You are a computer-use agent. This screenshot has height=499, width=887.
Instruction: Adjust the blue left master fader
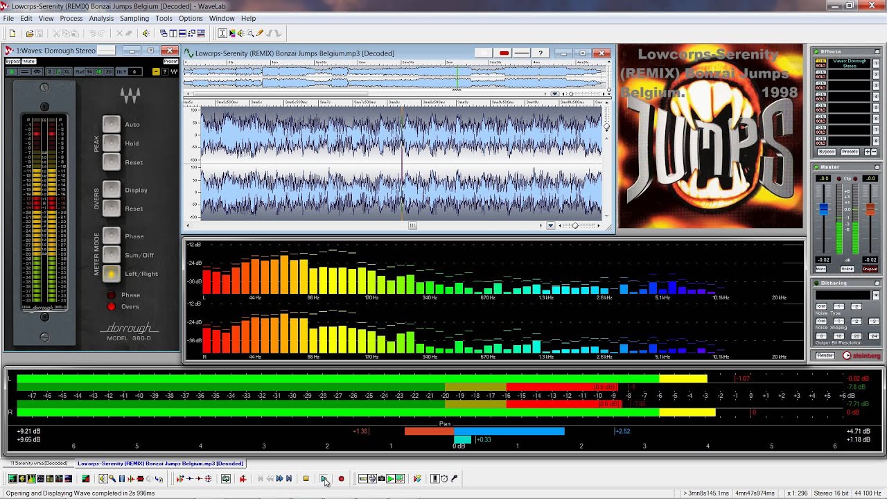coord(824,209)
